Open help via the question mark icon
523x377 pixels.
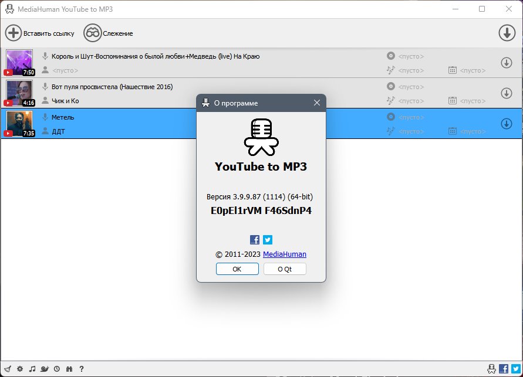tap(82, 369)
